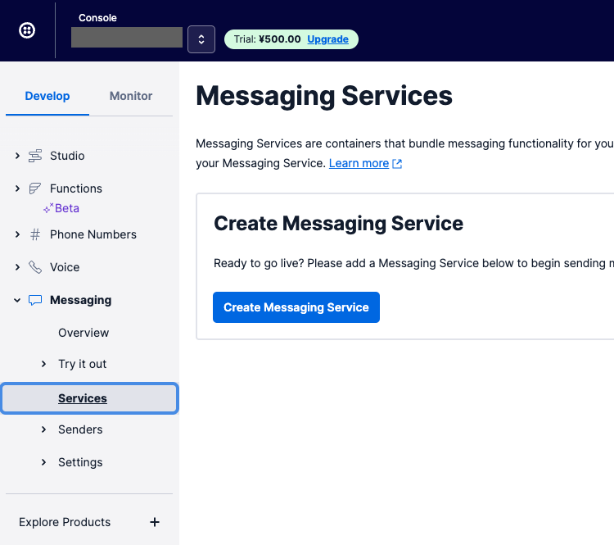The height and width of the screenshot is (545, 614).
Task: Switch to the Monitor tab
Action: click(131, 96)
